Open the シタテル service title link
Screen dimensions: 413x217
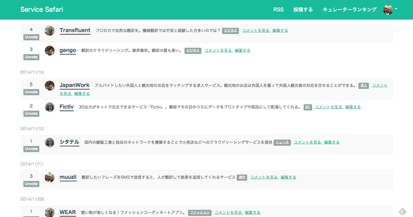(69, 142)
